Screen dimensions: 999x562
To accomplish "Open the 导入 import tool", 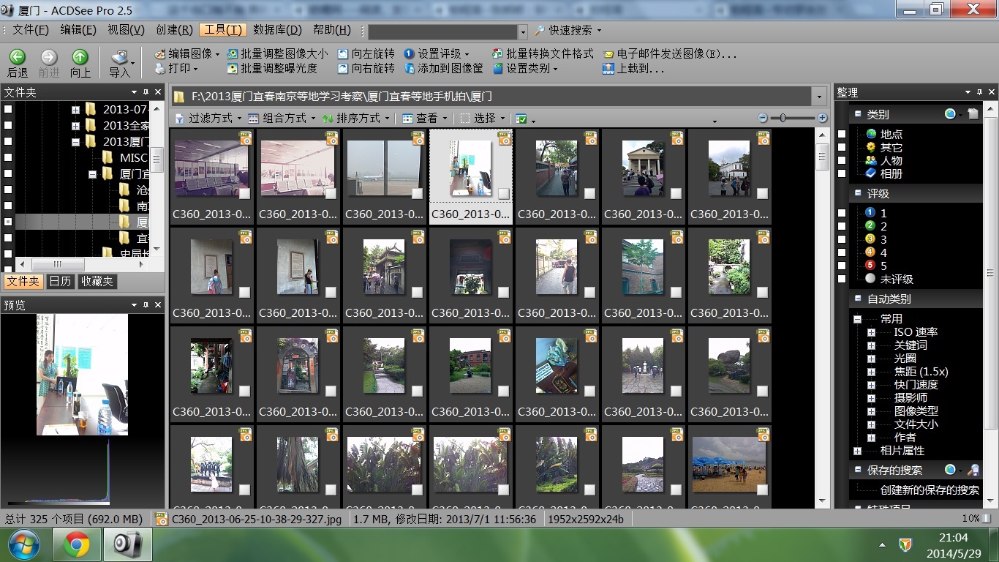I will 120,63.
